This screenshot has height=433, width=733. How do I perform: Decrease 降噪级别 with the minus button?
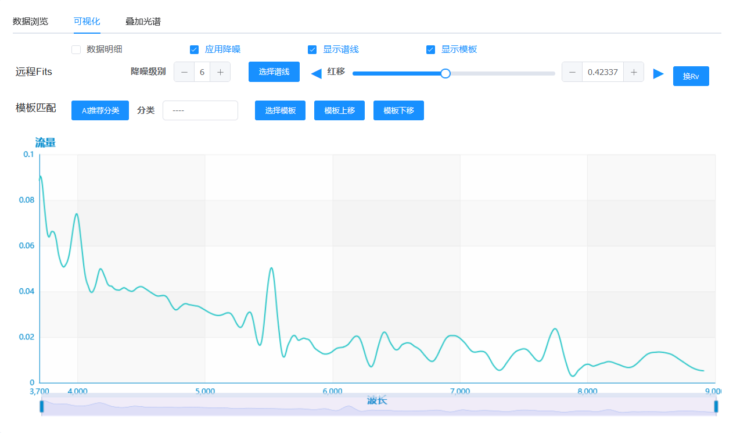[184, 72]
